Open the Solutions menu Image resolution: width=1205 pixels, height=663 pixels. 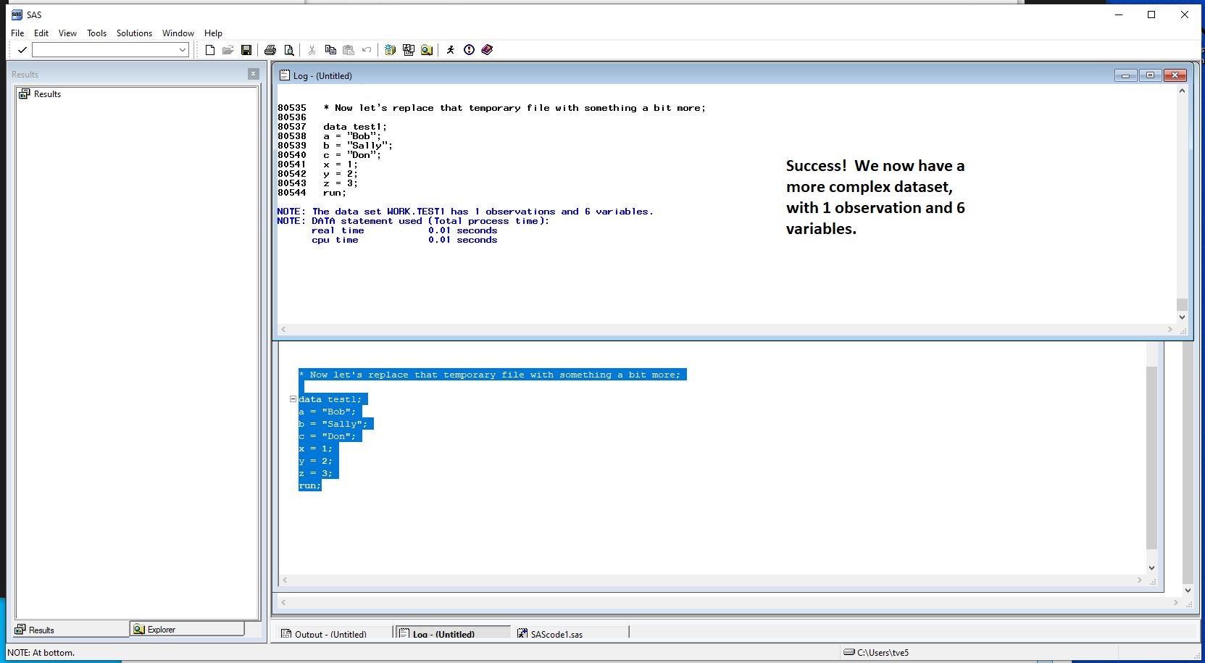[134, 33]
